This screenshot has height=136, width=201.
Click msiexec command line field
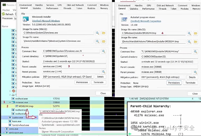coord(71,51)
